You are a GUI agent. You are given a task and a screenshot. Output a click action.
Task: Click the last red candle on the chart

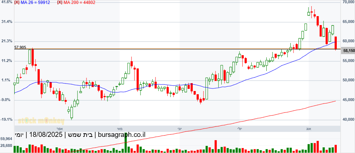(x=336, y=43)
